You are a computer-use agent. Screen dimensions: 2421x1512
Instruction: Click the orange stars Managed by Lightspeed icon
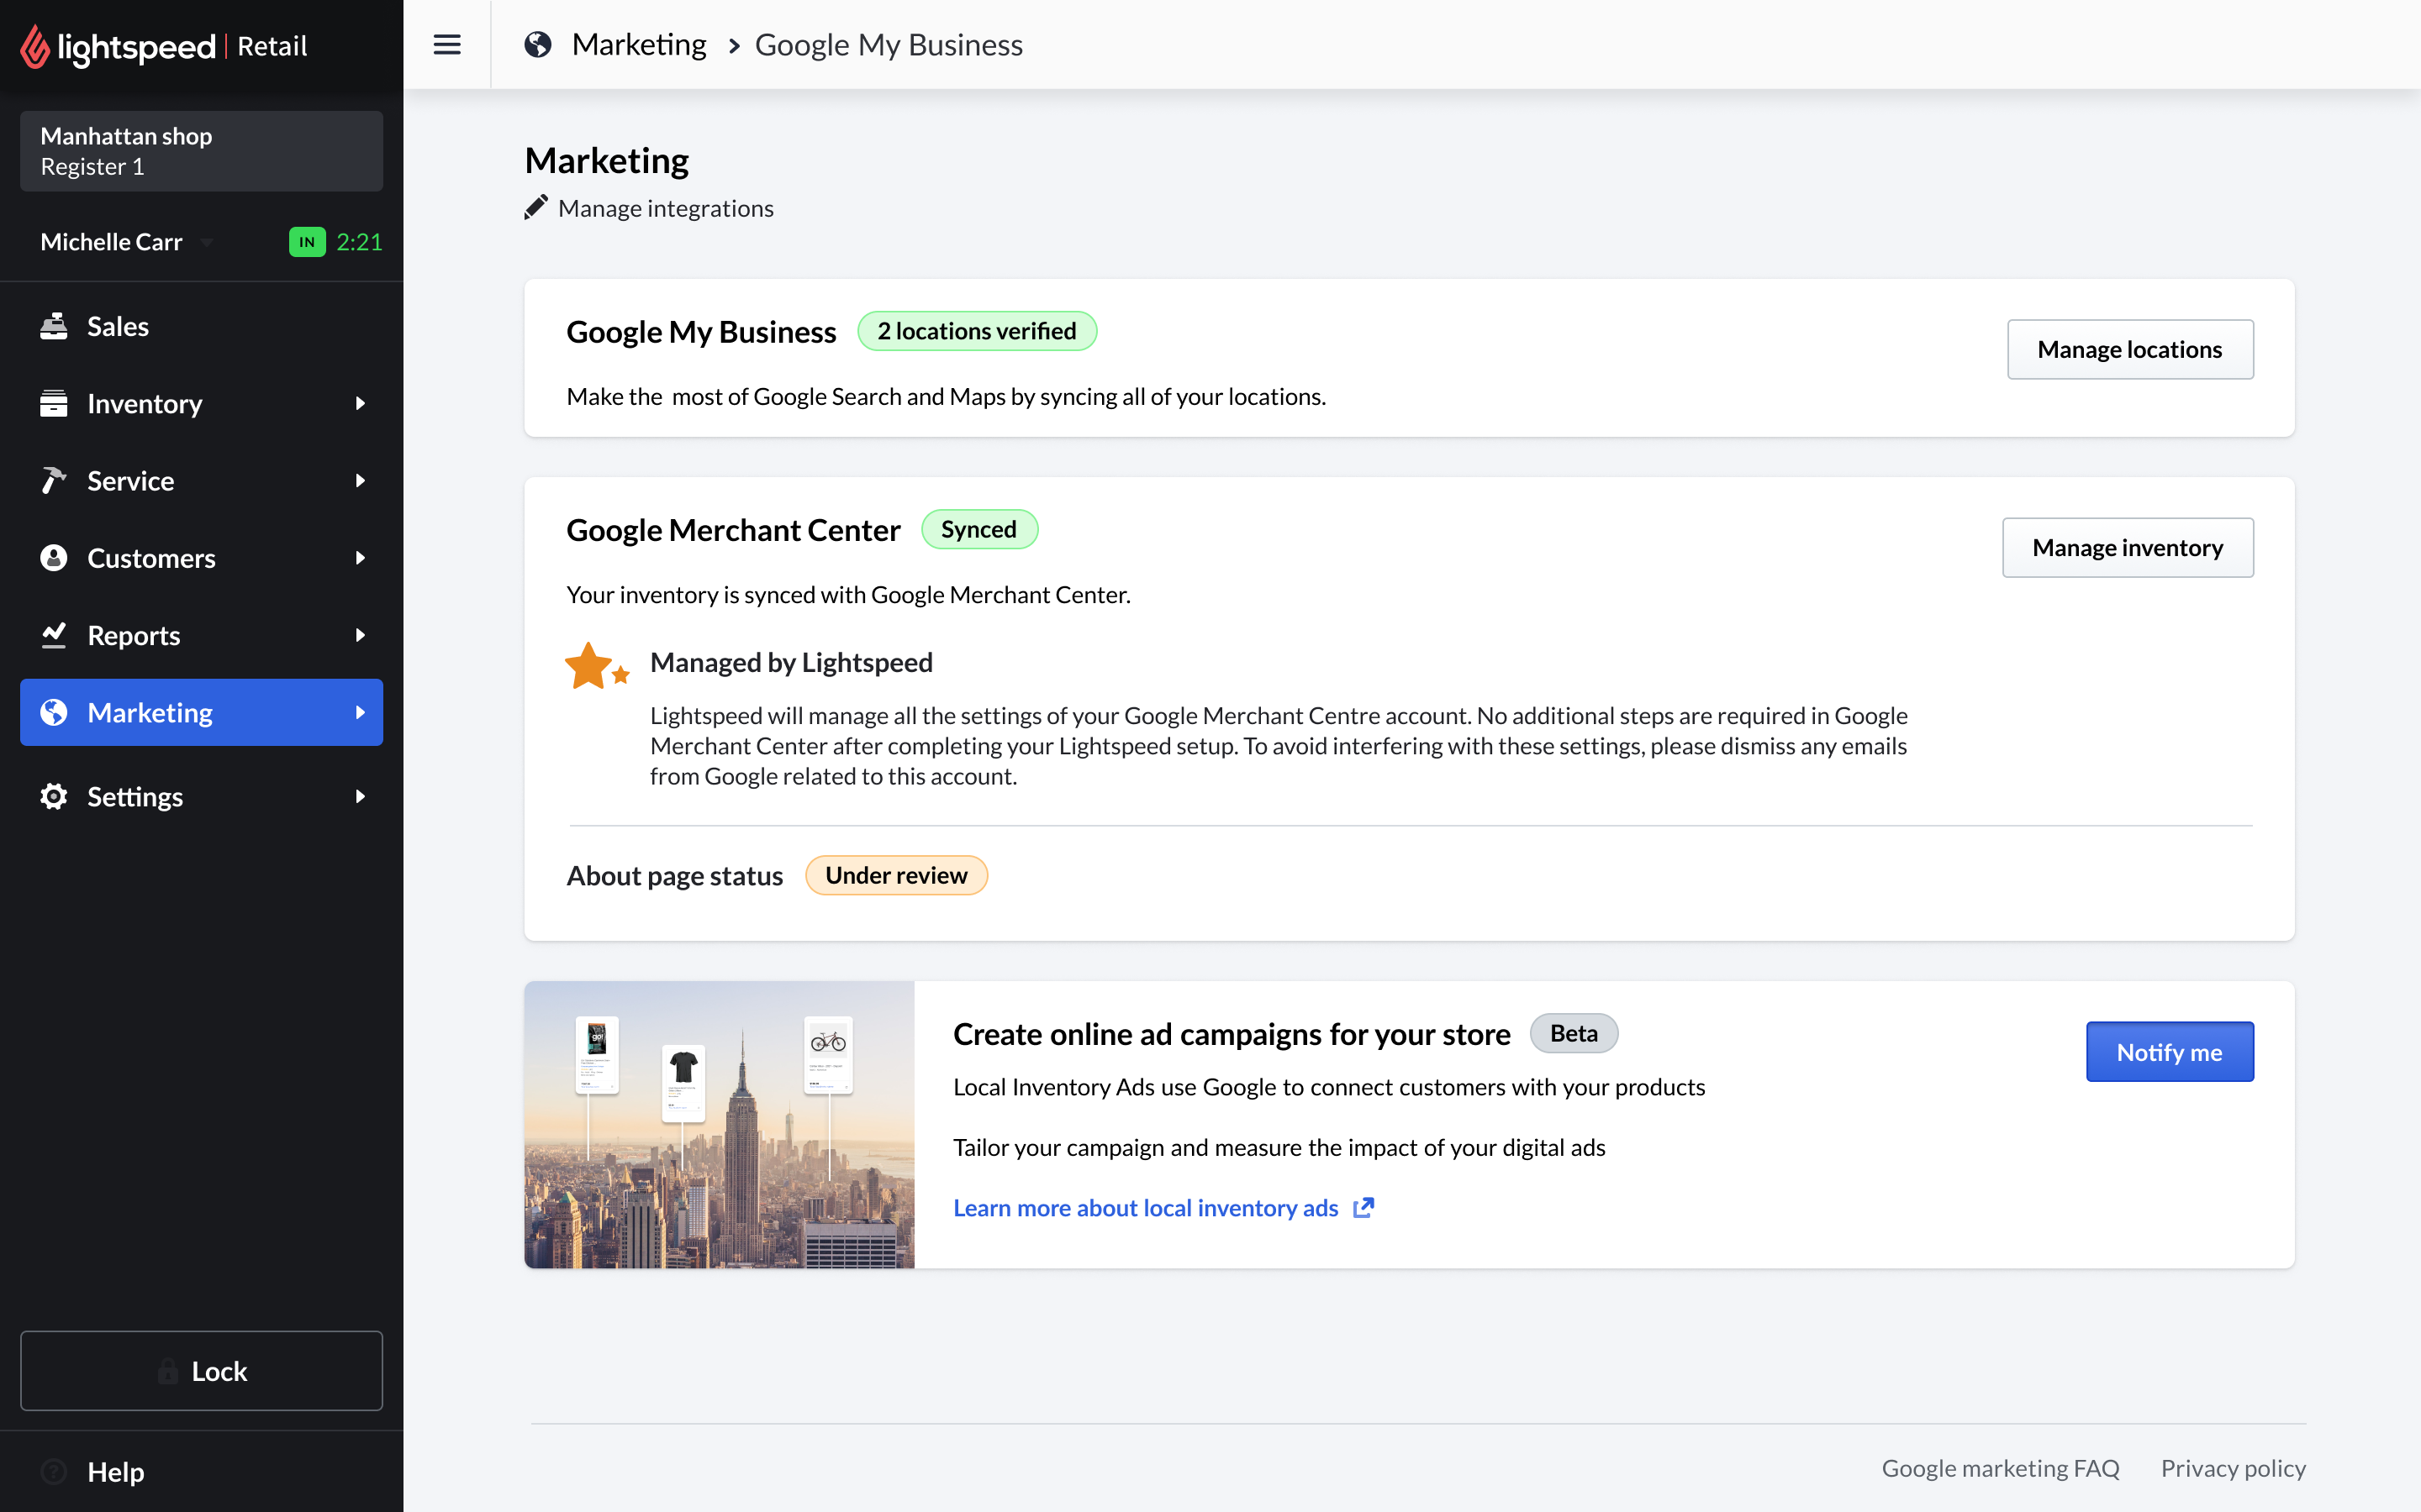pyautogui.click(x=597, y=666)
